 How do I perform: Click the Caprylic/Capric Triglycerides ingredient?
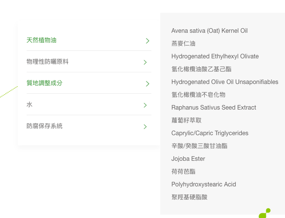click(x=210, y=133)
